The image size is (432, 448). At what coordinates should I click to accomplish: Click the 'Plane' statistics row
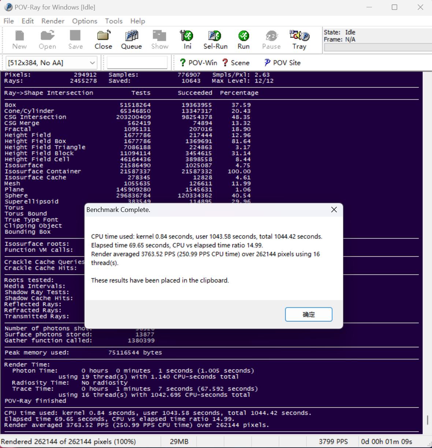[x=127, y=190]
